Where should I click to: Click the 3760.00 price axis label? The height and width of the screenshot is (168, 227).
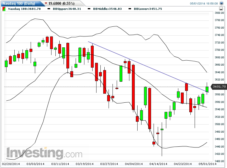tap(219, 27)
